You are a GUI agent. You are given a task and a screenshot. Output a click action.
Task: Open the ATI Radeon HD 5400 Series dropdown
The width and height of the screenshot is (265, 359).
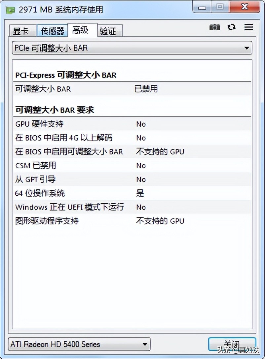[79, 344]
